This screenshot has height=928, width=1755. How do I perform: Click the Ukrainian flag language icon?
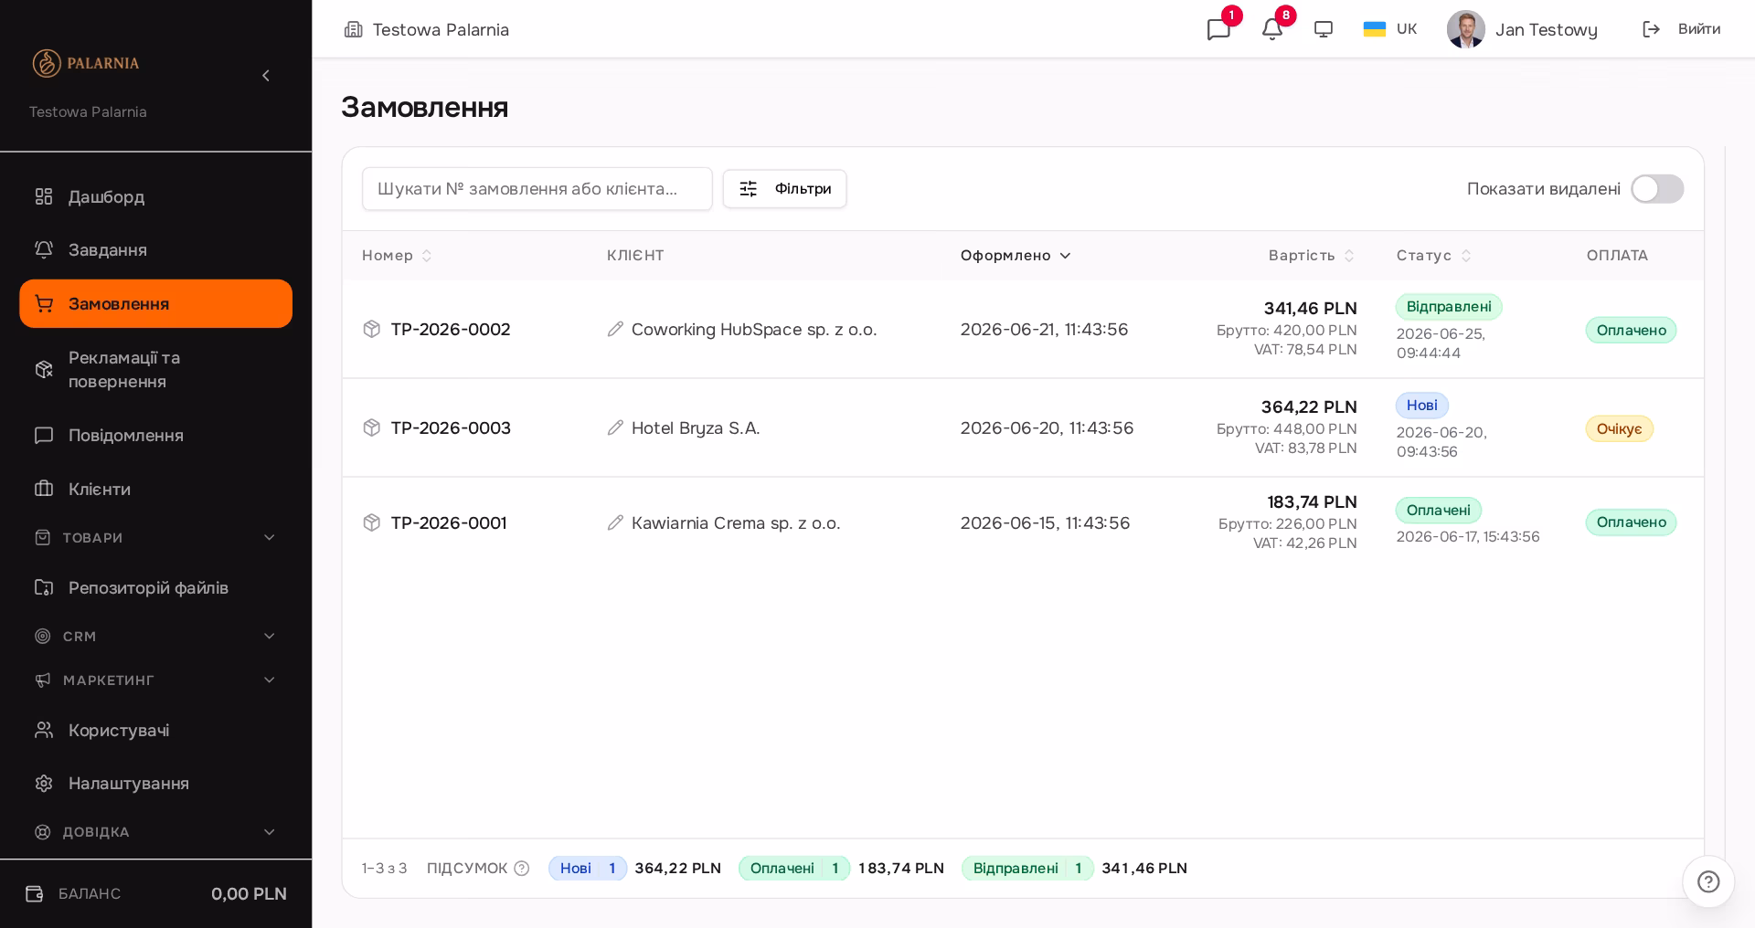point(1375,29)
